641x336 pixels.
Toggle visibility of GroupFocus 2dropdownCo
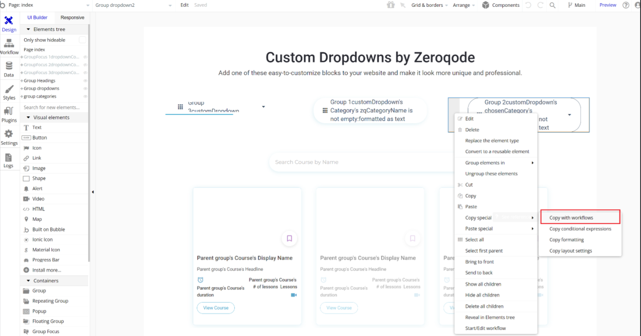[x=85, y=65]
